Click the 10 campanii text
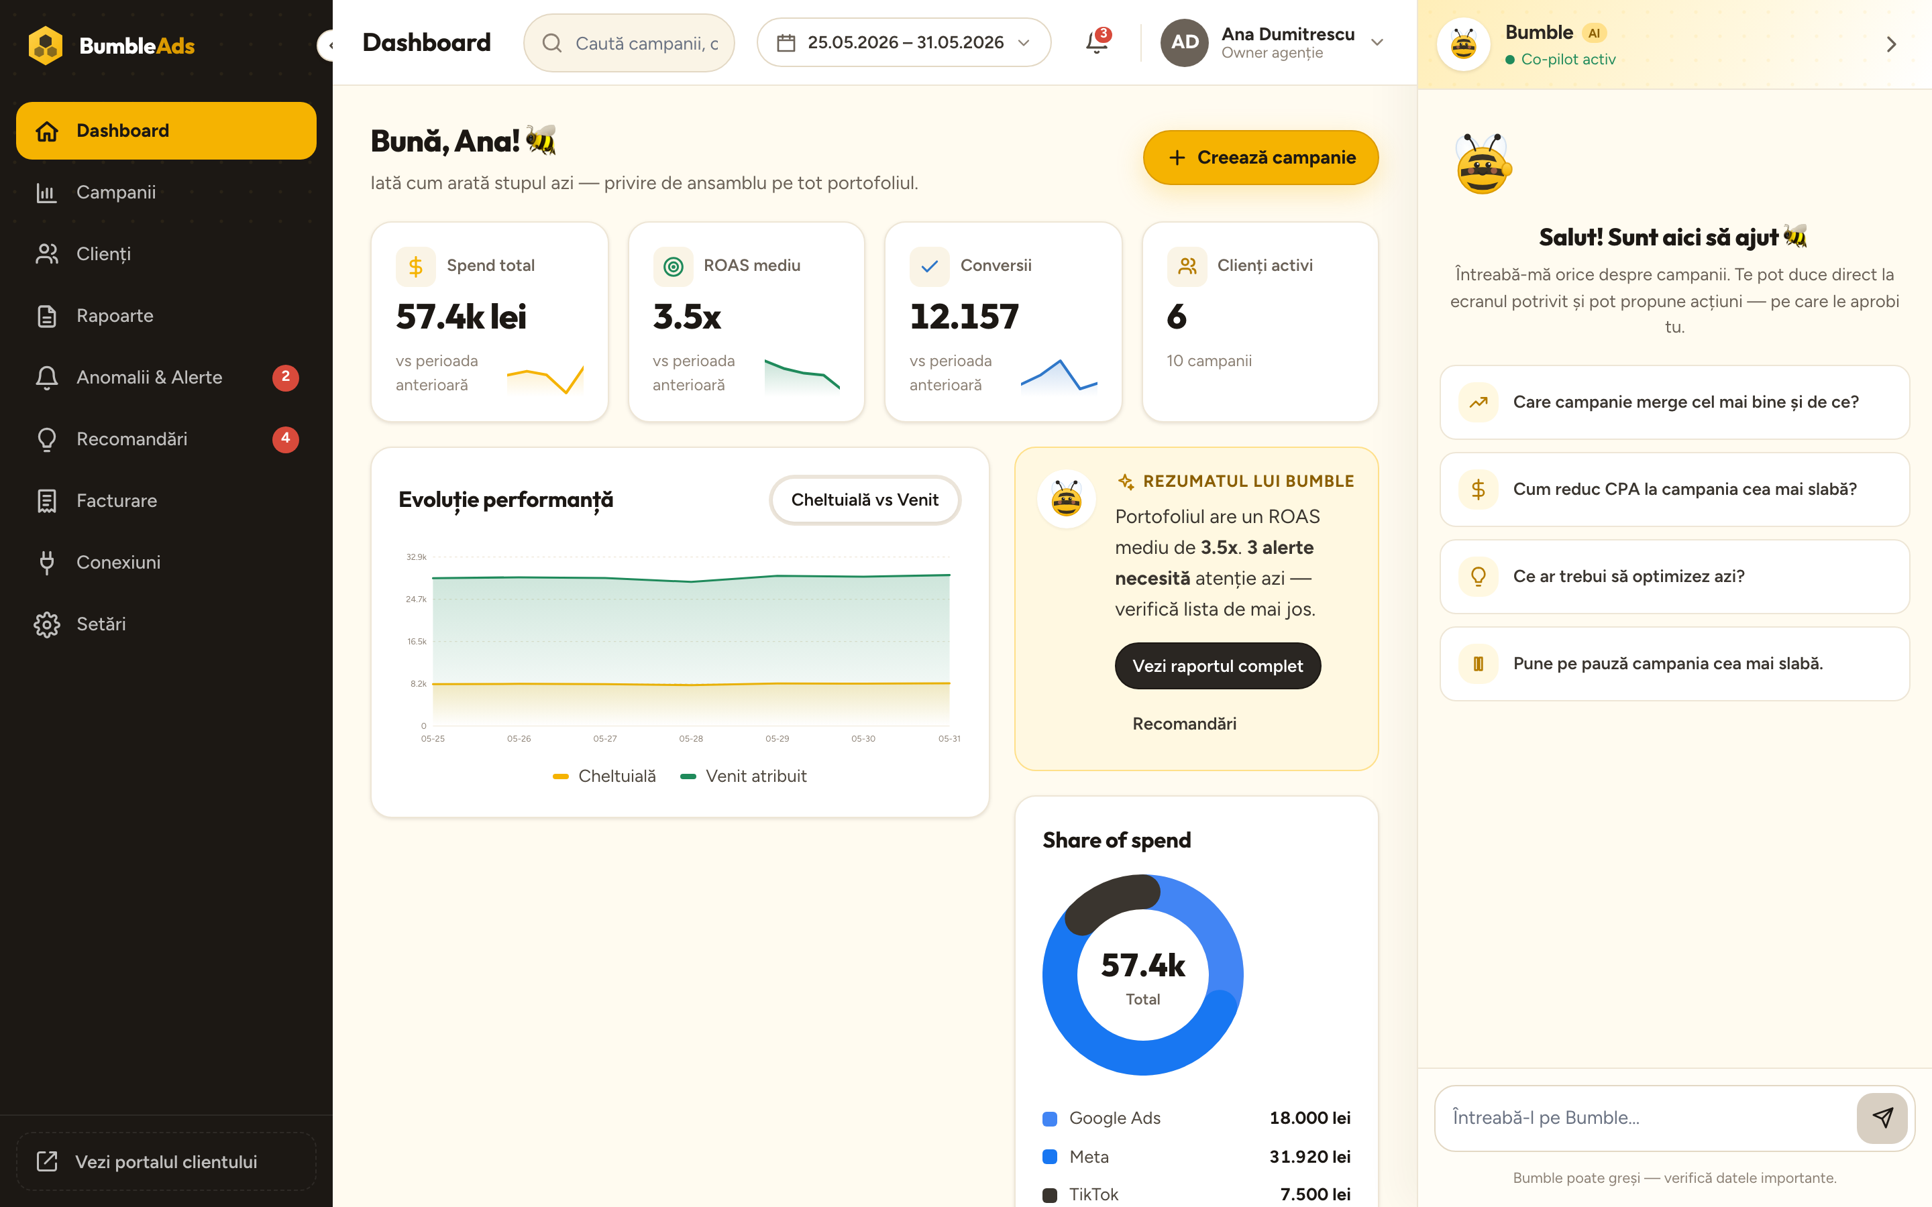Viewport: 1932px width, 1207px height. [x=1209, y=361]
